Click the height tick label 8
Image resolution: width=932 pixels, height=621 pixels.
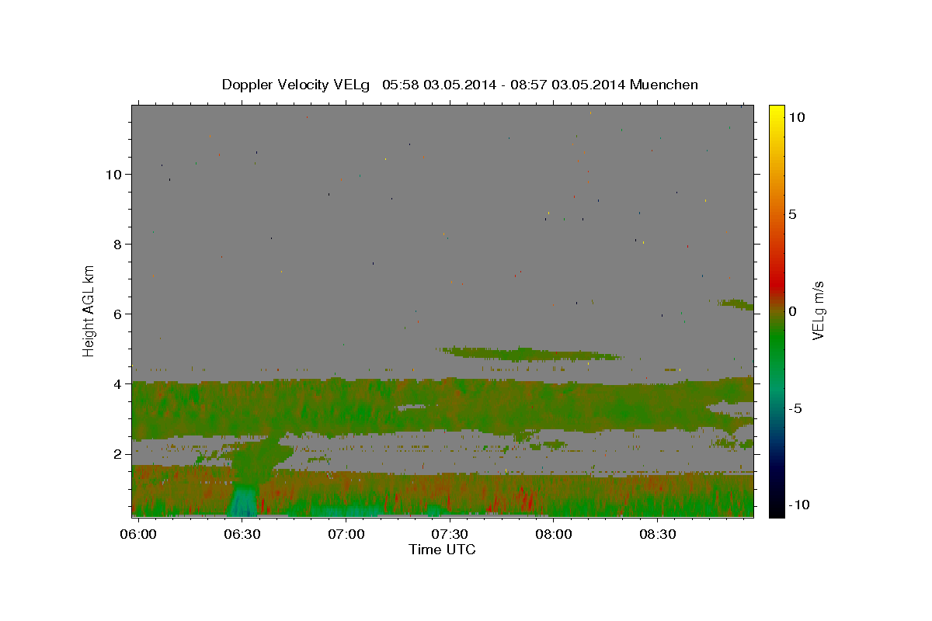(x=116, y=244)
